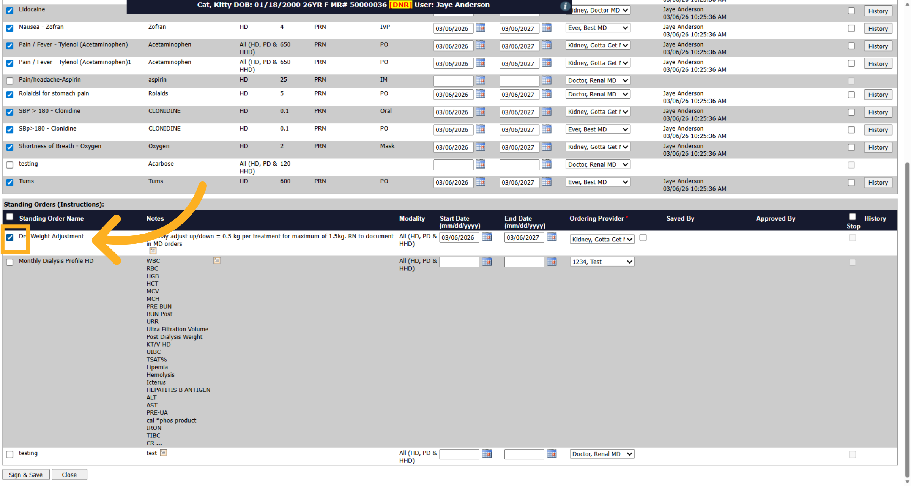View History for SBP > 180 - Clonidine
The image size is (911, 486).
pyautogui.click(x=878, y=112)
